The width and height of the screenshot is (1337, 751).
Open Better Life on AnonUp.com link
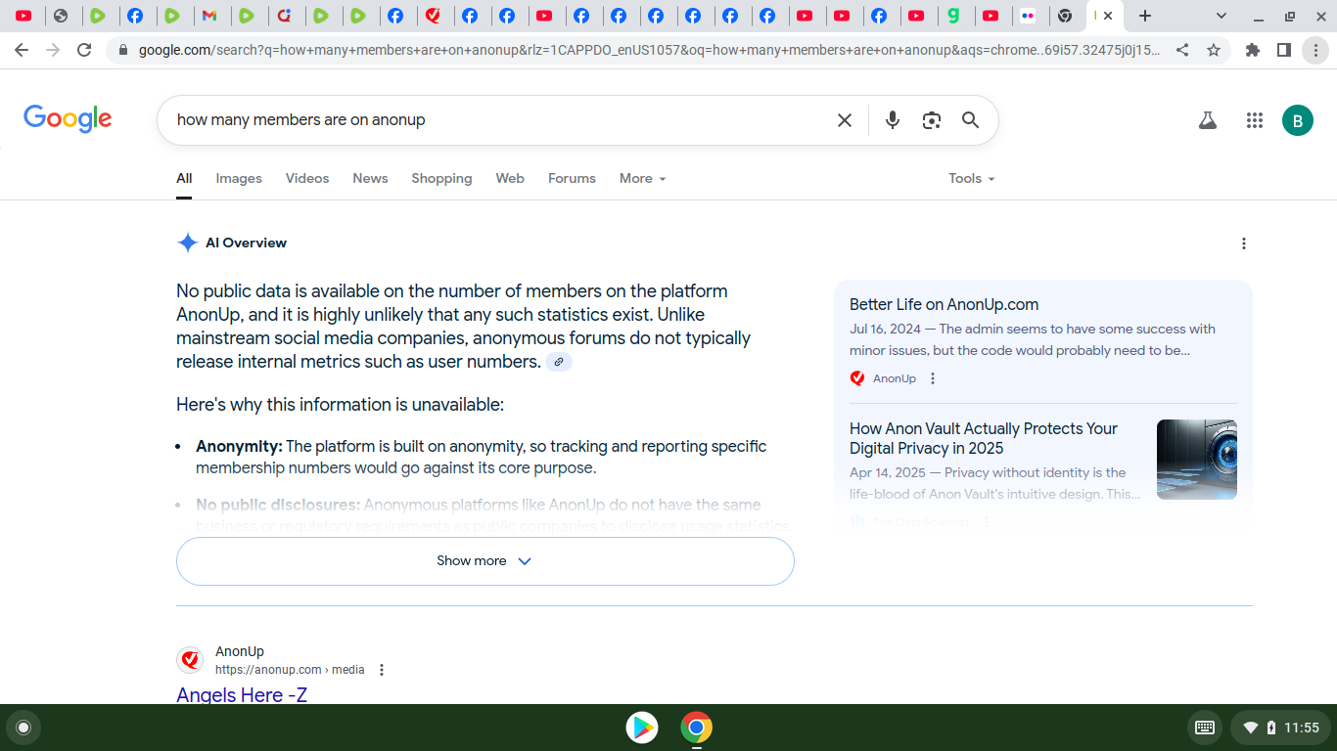[x=944, y=304]
